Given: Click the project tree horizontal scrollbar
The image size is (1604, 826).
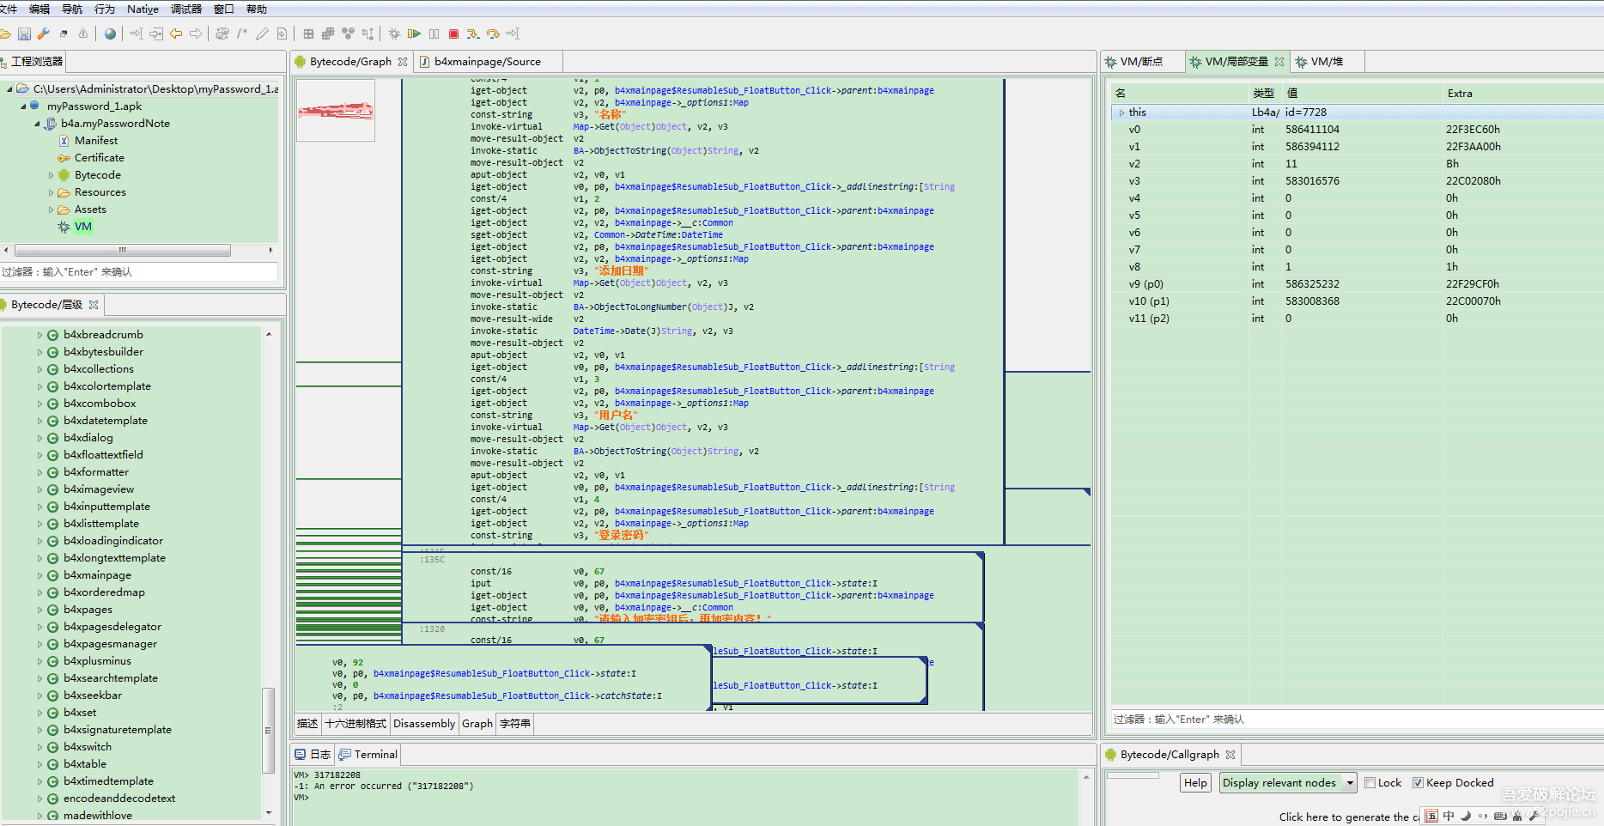Looking at the screenshot, I should point(122,251).
